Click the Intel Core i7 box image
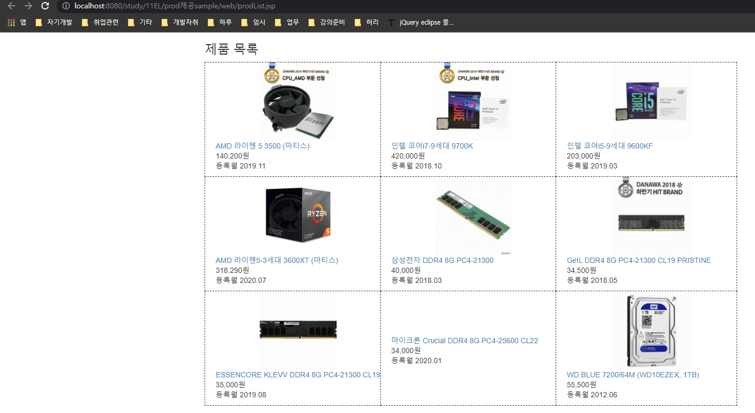Screen dimensions: 755x413 [x=473, y=102]
